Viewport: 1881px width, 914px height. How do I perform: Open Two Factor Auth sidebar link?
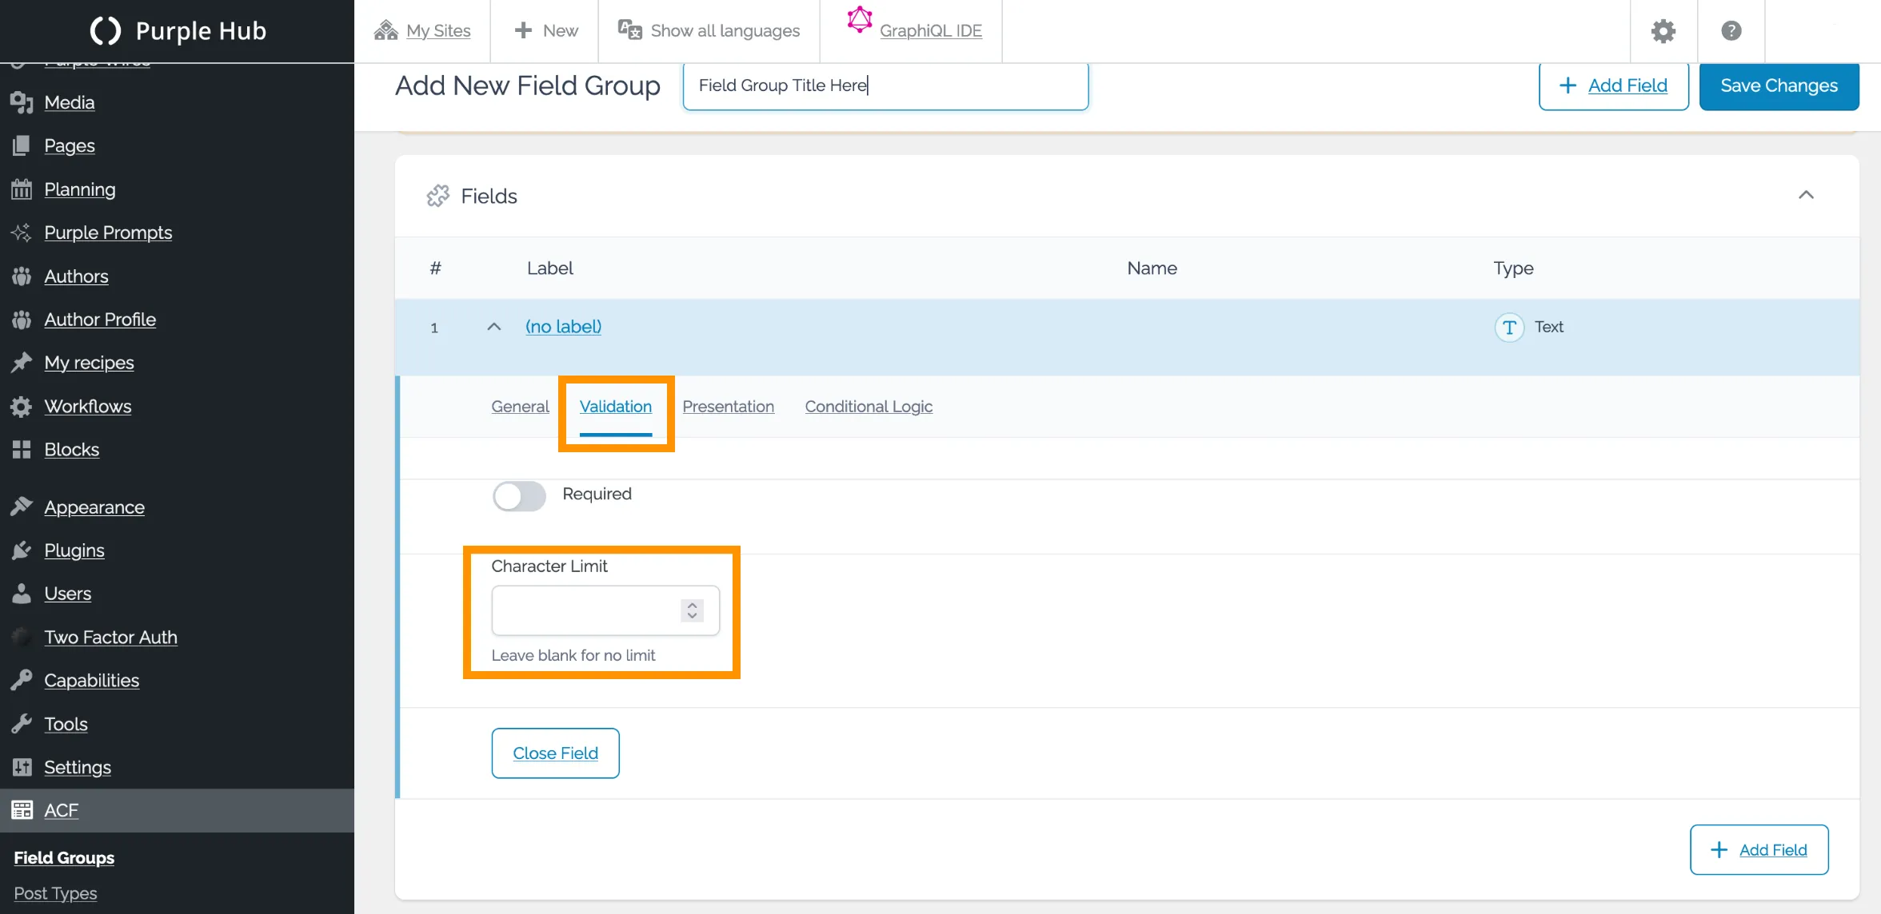coord(110,637)
